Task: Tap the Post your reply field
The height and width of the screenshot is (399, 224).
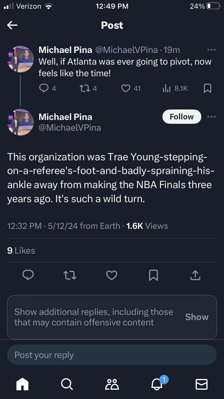Action: pyautogui.click(x=112, y=355)
